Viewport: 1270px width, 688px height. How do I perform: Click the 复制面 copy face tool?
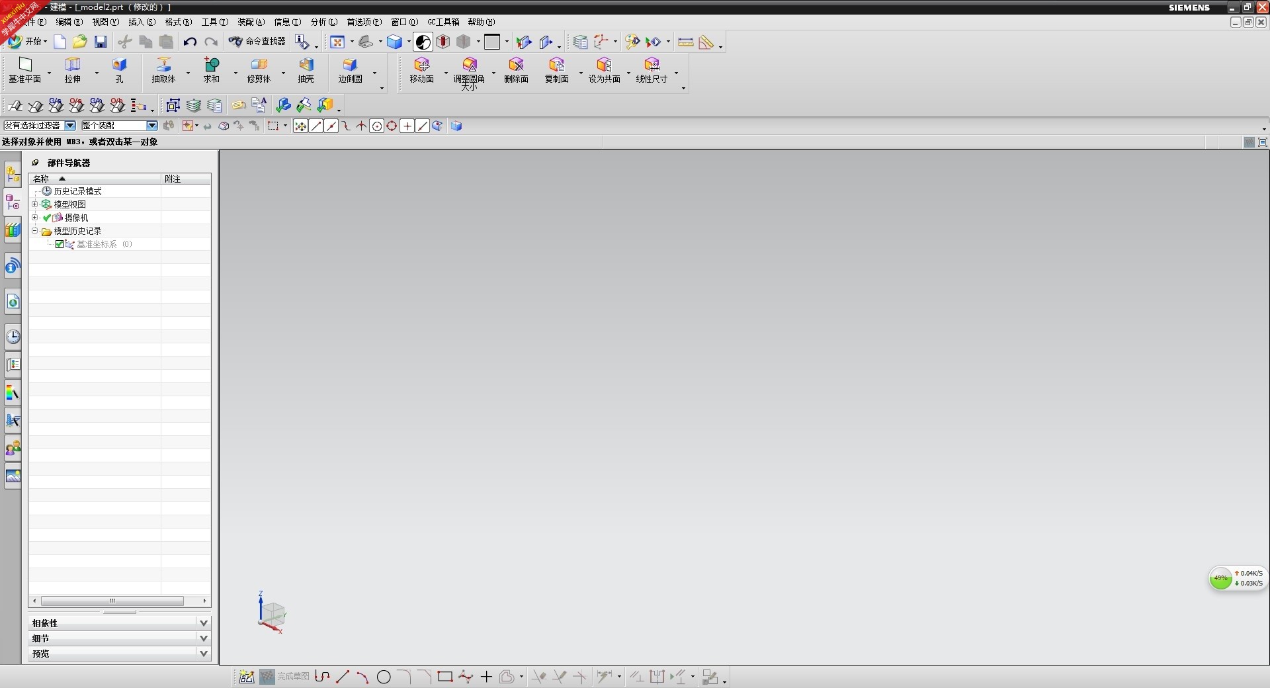556,70
